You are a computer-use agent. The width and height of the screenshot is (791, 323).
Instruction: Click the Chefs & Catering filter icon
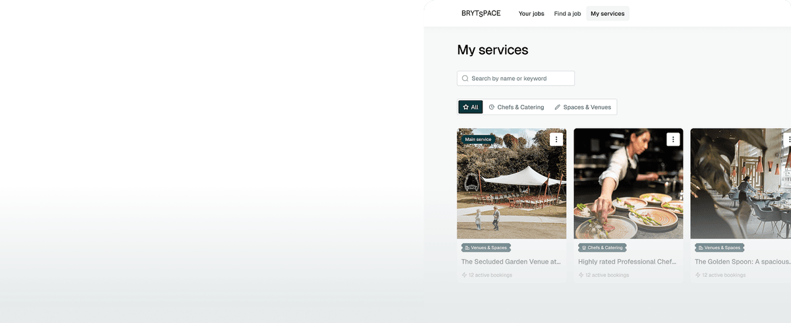coord(492,107)
